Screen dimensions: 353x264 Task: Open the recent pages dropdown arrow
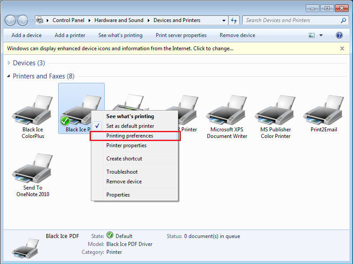[31, 21]
